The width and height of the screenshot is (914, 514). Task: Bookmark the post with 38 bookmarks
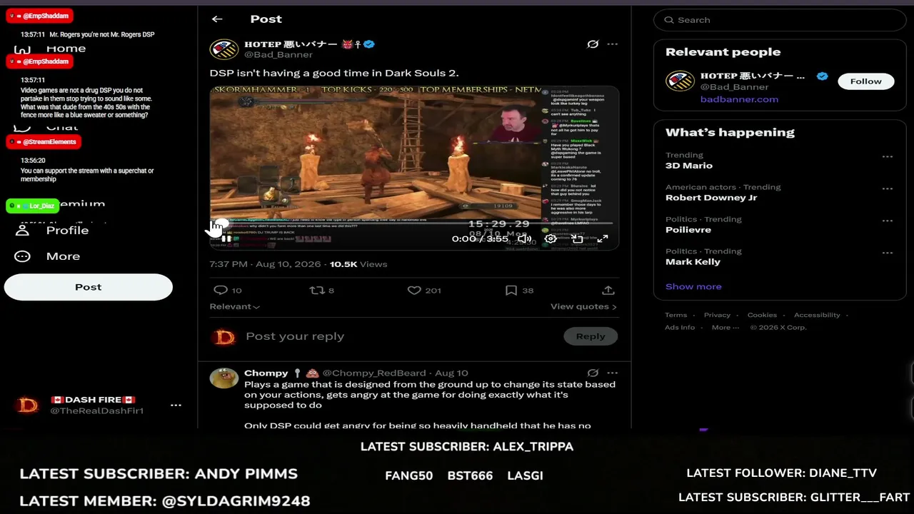[x=519, y=291]
